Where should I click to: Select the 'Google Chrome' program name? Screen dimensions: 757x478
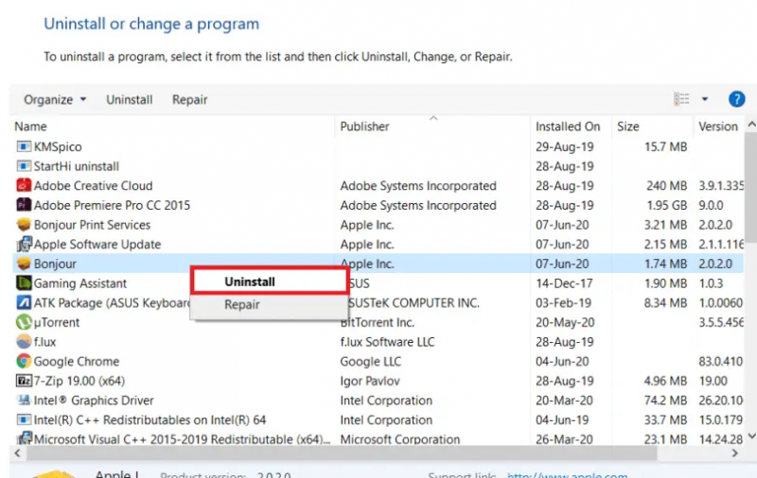(x=77, y=362)
